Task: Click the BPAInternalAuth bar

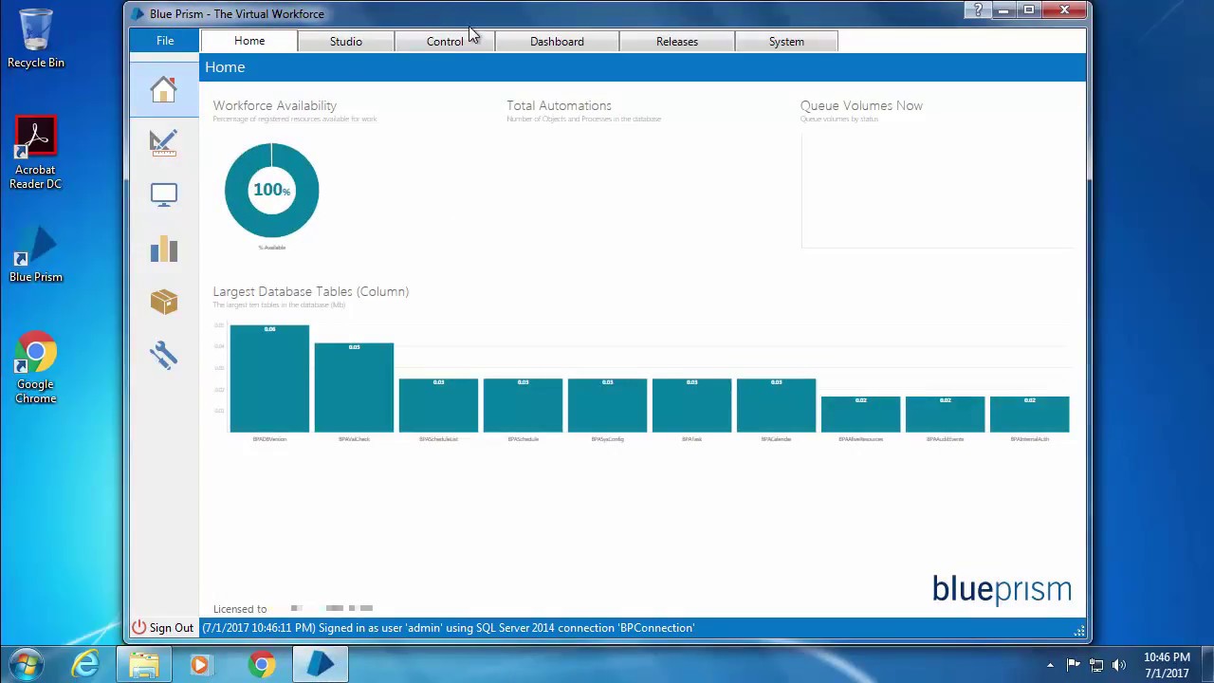Action: (x=1029, y=415)
